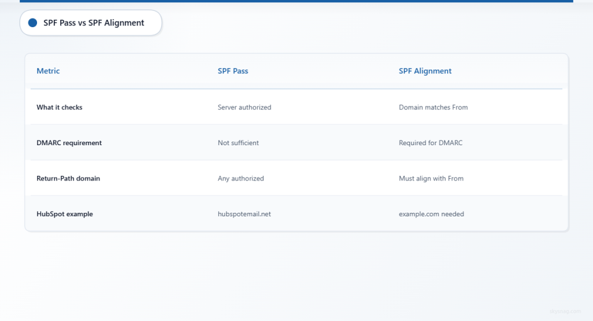Select the 'DMARC requirement' row label
This screenshot has height=321, width=593.
[x=69, y=143]
